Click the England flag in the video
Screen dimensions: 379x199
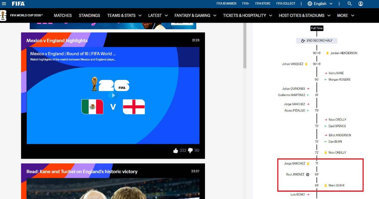(x=134, y=107)
